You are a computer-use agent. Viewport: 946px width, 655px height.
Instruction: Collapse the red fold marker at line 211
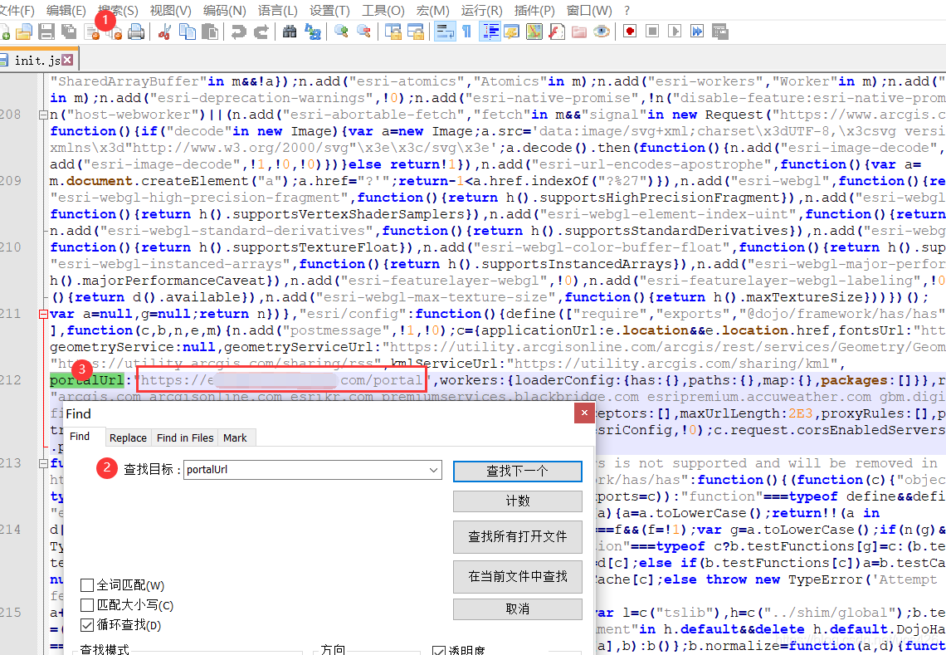tap(43, 314)
